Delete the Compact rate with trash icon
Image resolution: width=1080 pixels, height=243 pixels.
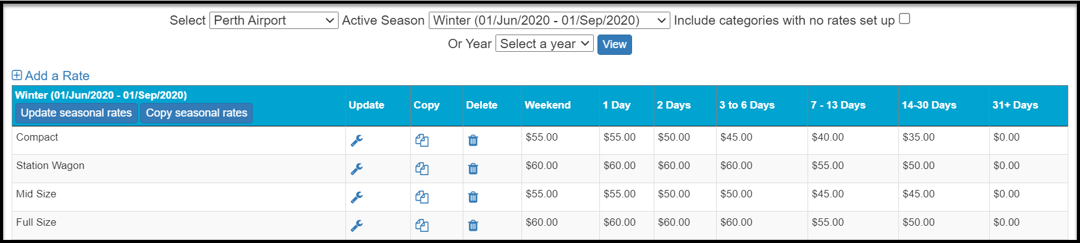pyautogui.click(x=473, y=141)
